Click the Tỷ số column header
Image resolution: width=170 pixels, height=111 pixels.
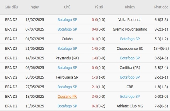[x=99, y=7]
